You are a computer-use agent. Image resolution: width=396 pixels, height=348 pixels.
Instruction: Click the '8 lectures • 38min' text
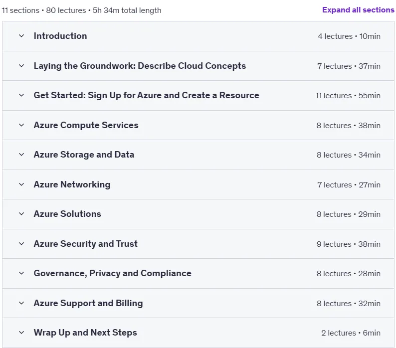[349, 126]
